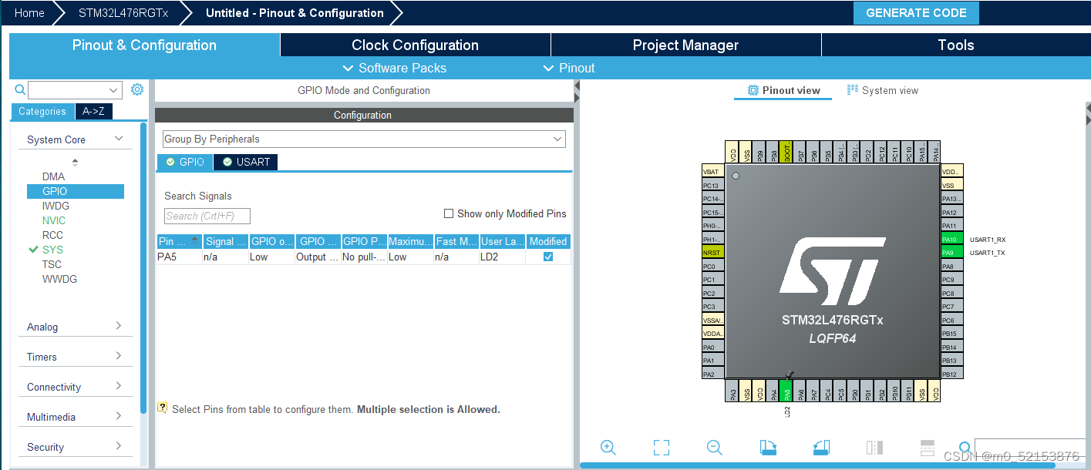The image size is (1091, 470).
Task: Open the STM32L476RGTx breadcrumb
Action: [x=123, y=13]
